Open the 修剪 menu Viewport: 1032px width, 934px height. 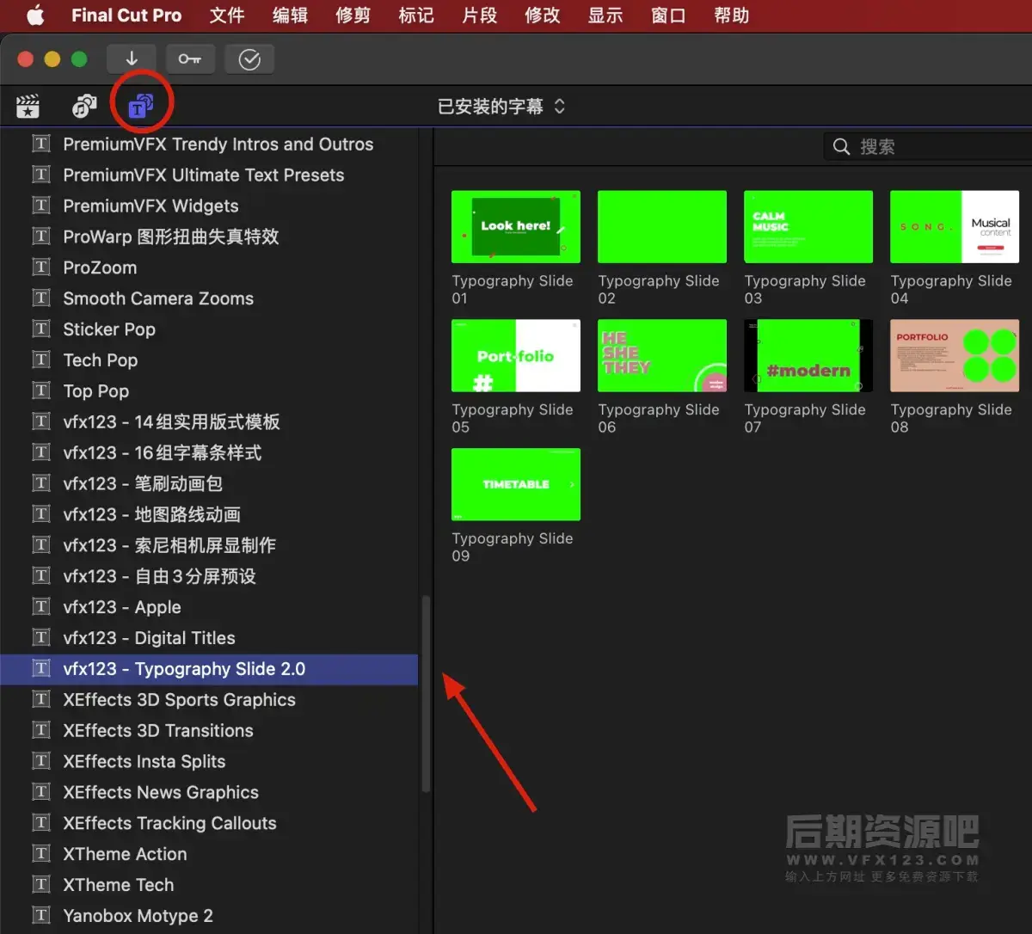click(x=353, y=15)
